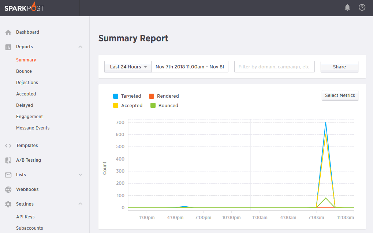Go to Dashboard

pyautogui.click(x=27, y=32)
